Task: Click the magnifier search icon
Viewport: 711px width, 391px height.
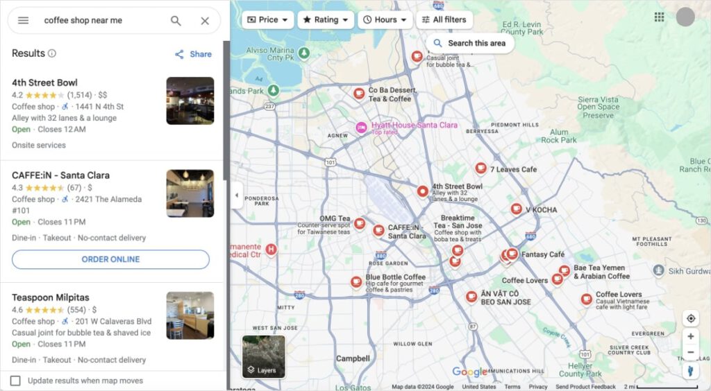Action: [176, 20]
